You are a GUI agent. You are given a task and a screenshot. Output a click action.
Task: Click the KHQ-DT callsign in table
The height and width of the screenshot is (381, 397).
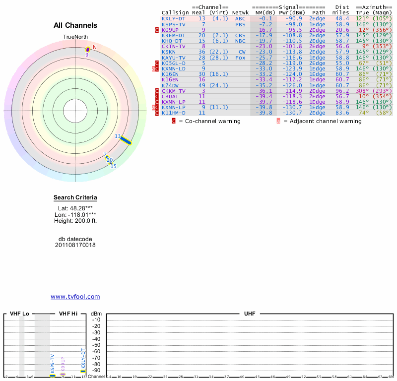coord(172,41)
